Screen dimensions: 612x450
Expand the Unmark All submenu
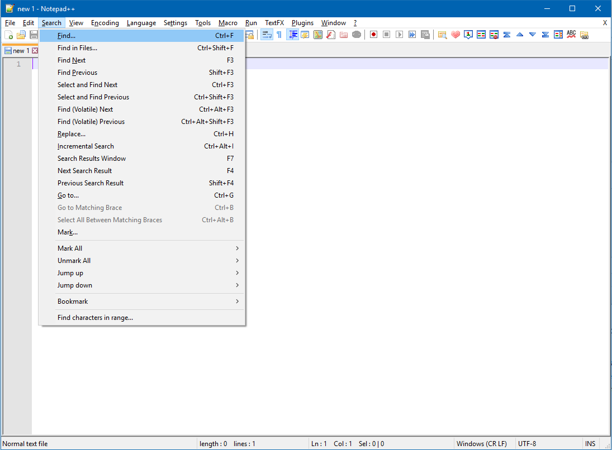[x=141, y=261]
